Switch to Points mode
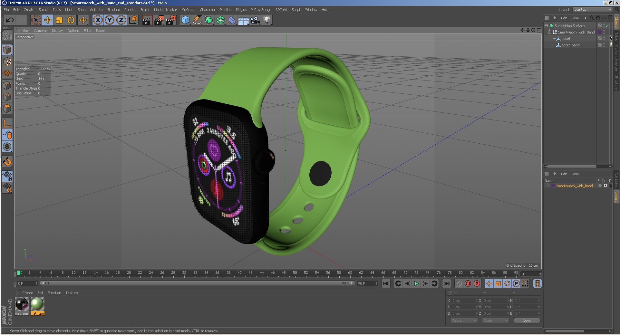The image size is (620, 335). coord(7,85)
